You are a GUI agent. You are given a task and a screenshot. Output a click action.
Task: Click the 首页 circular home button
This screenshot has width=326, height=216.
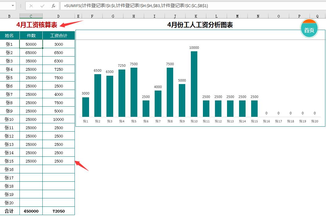[x=309, y=28]
